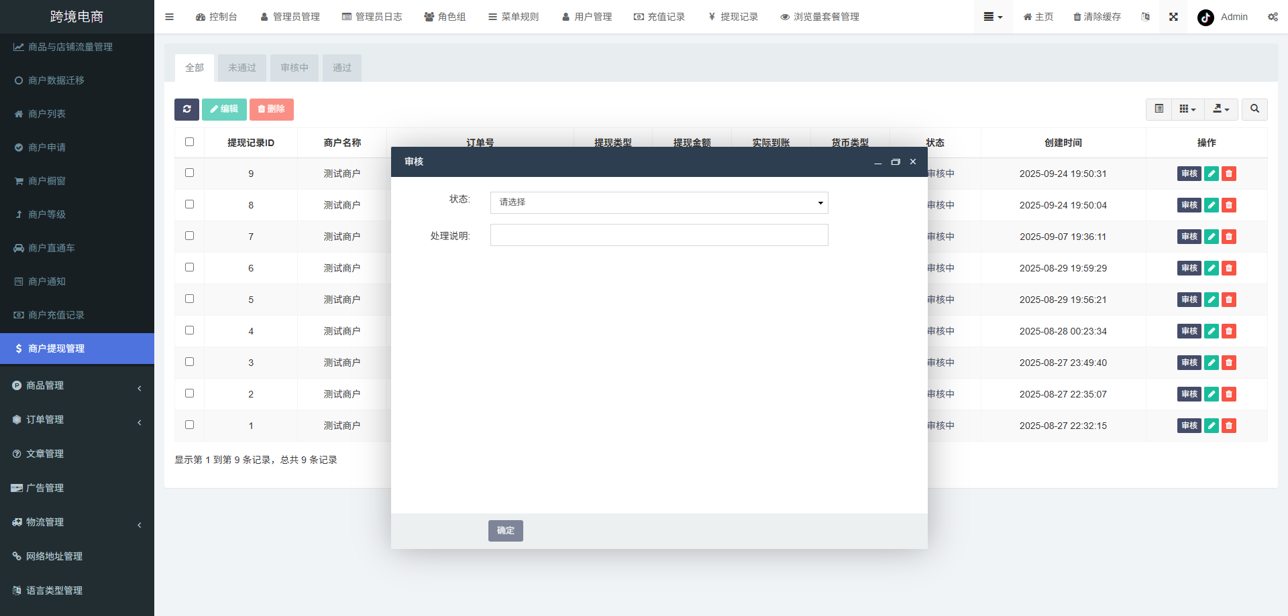Click the 审核 button on record 3
This screenshot has width=1288, height=616.
tap(1189, 362)
